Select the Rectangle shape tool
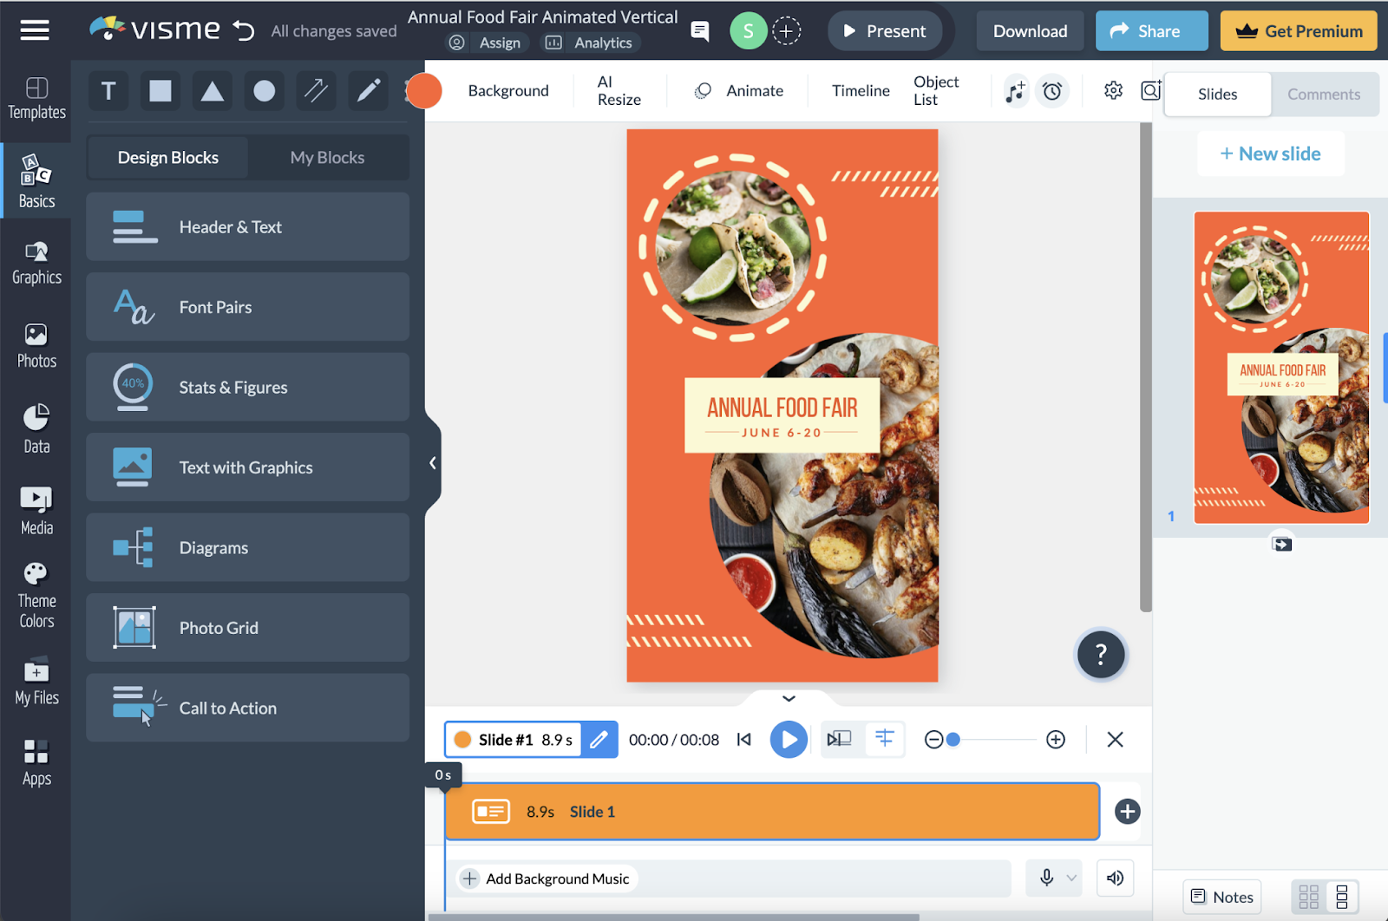The height and width of the screenshot is (921, 1388). (160, 90)
